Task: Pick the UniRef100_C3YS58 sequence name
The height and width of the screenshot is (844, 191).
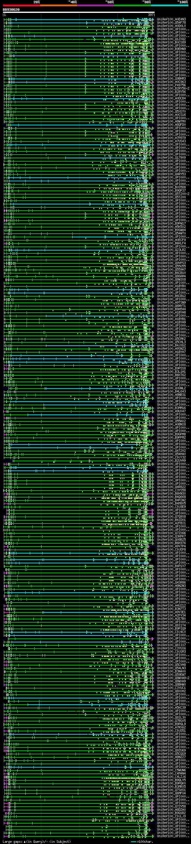Action: pos(171,490)
